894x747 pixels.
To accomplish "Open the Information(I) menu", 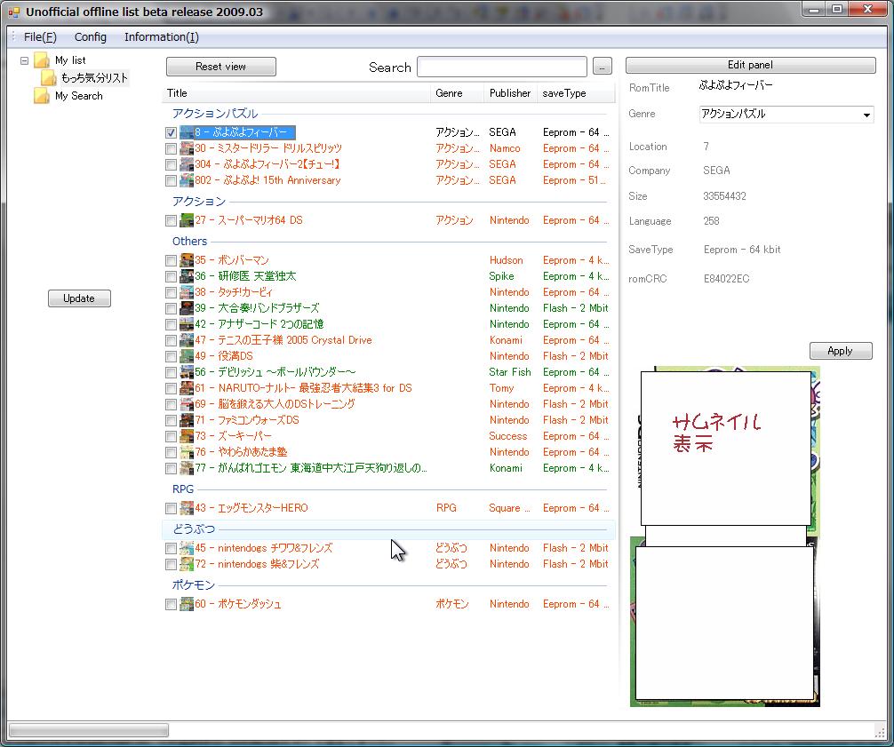I will click(x=161, y=37).
